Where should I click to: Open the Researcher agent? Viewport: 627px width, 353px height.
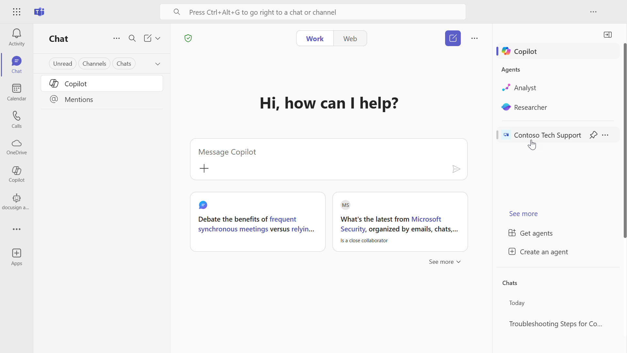[x=558, y=107]
